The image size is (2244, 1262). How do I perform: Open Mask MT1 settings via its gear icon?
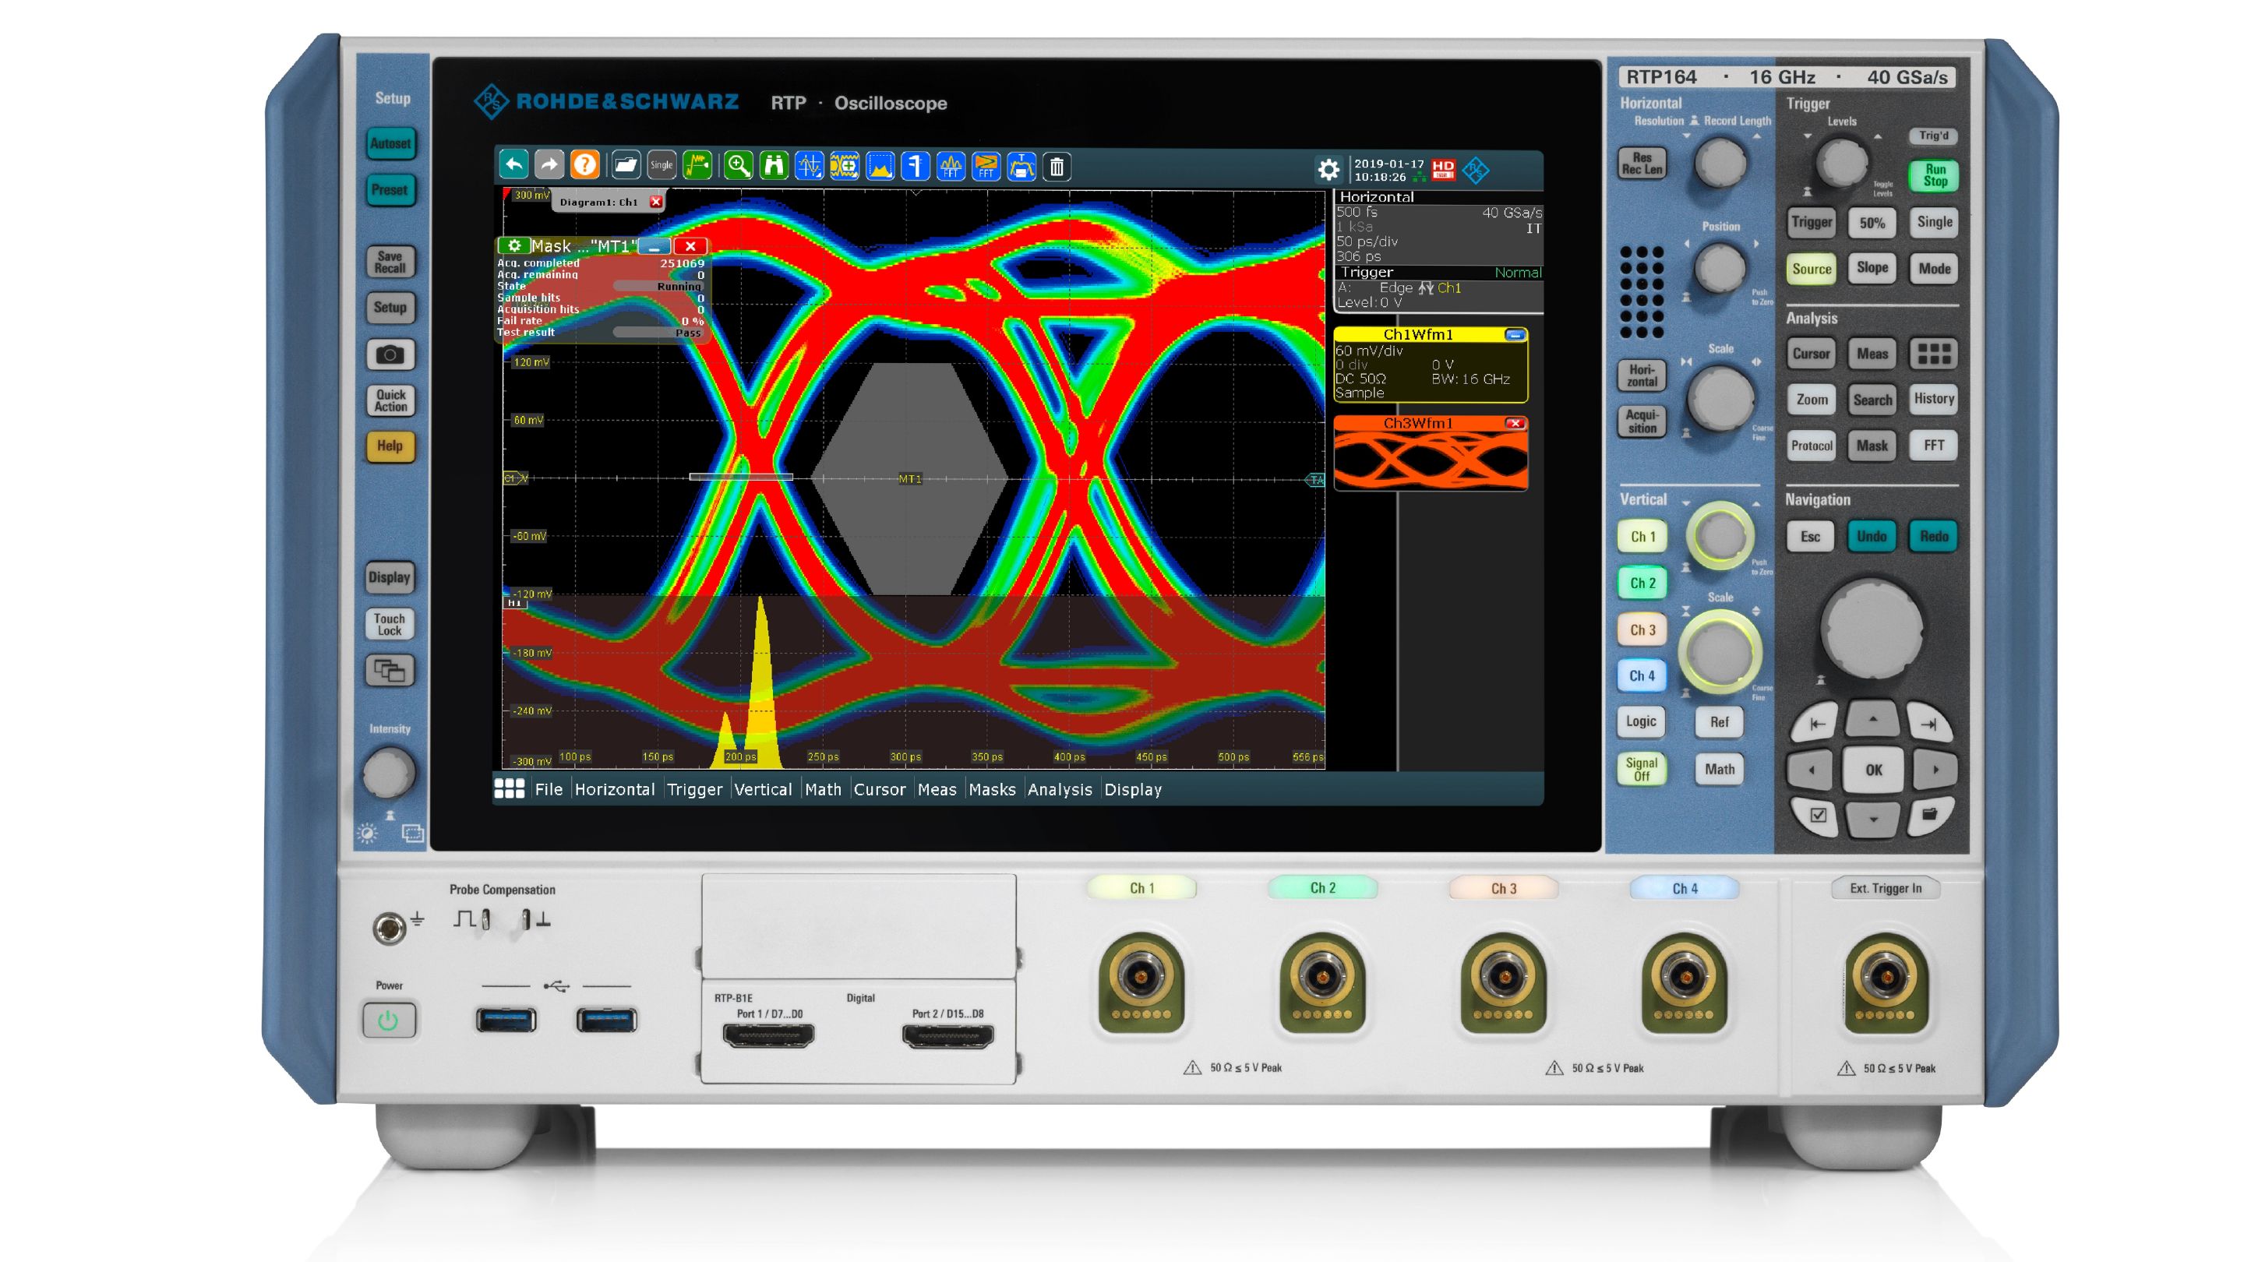[x=514, y=246]
